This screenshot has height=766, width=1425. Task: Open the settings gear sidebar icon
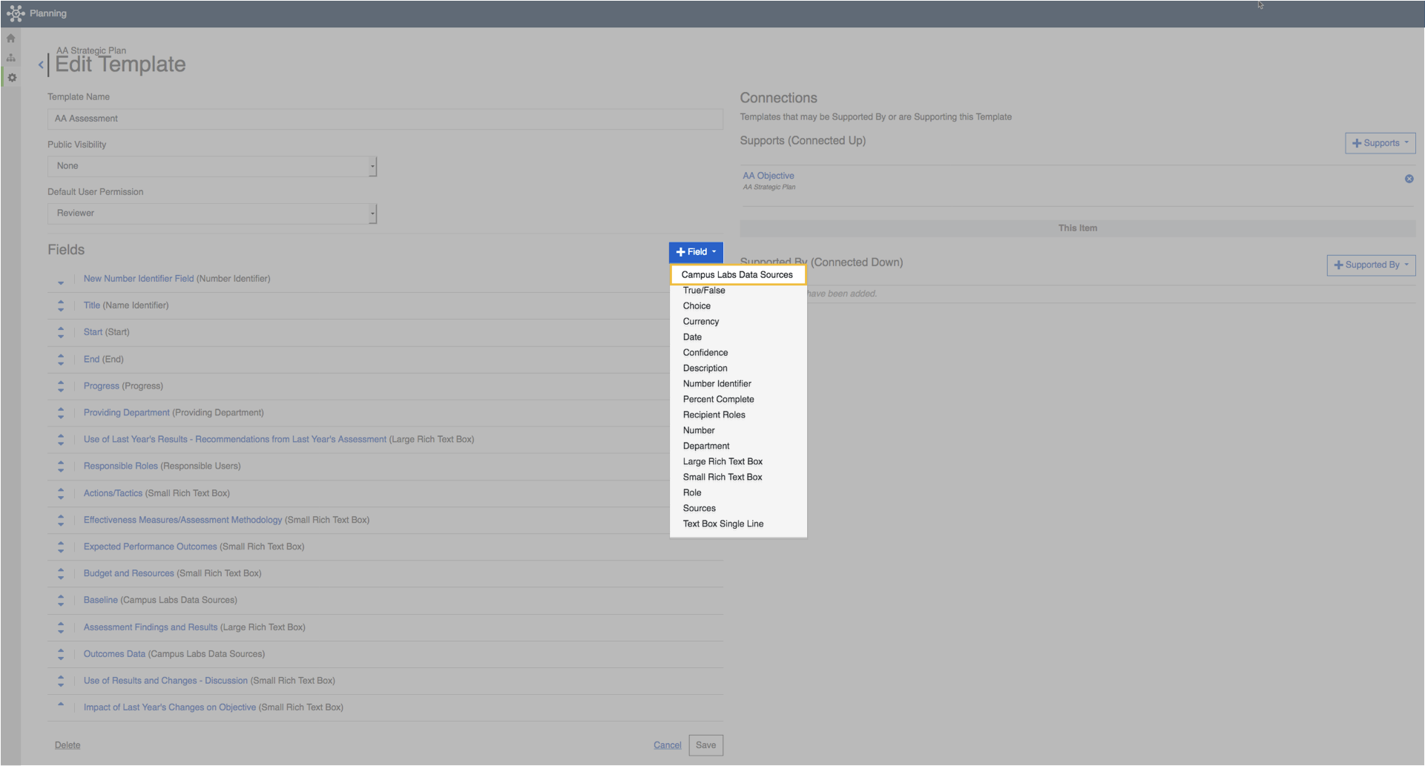(12, 77)
